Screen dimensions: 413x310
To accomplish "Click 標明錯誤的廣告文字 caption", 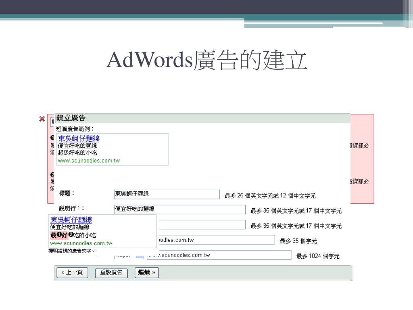I will [71, 251].
